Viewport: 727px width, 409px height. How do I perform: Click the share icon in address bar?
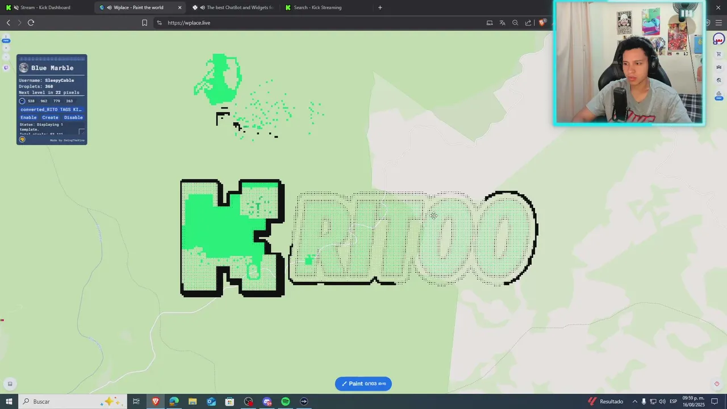[528, 23]
